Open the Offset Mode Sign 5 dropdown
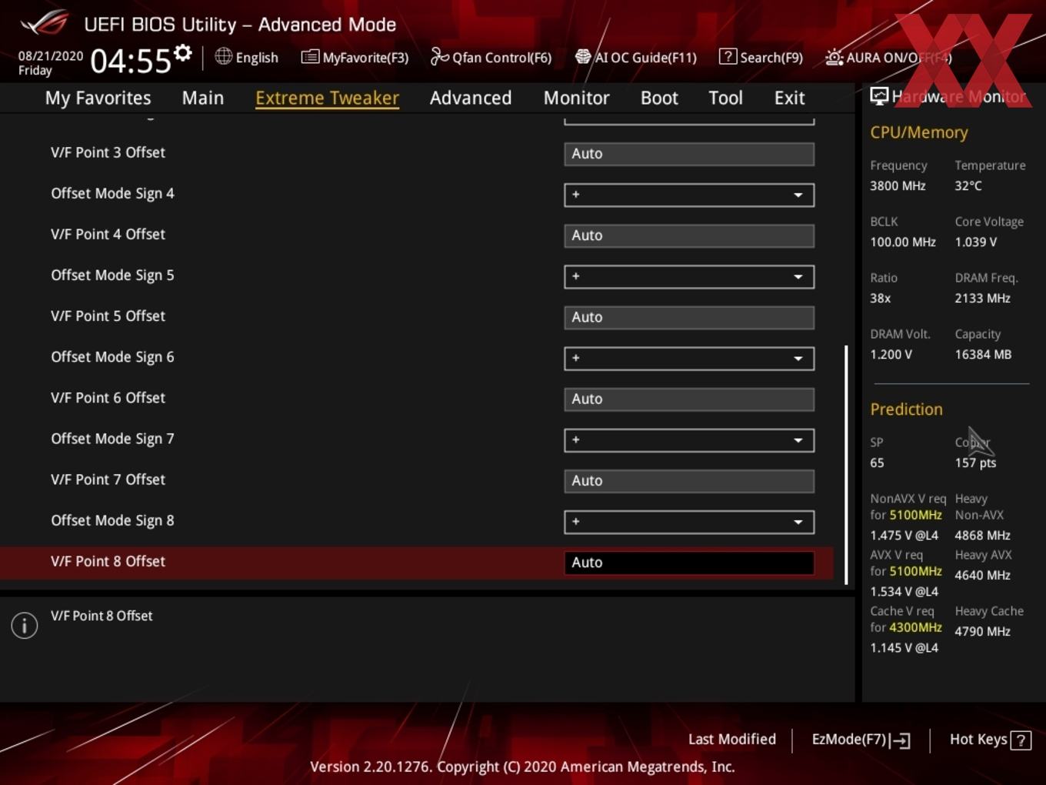Image resolution: width=1046 pixels, height=785 pixels. [689, 276]
